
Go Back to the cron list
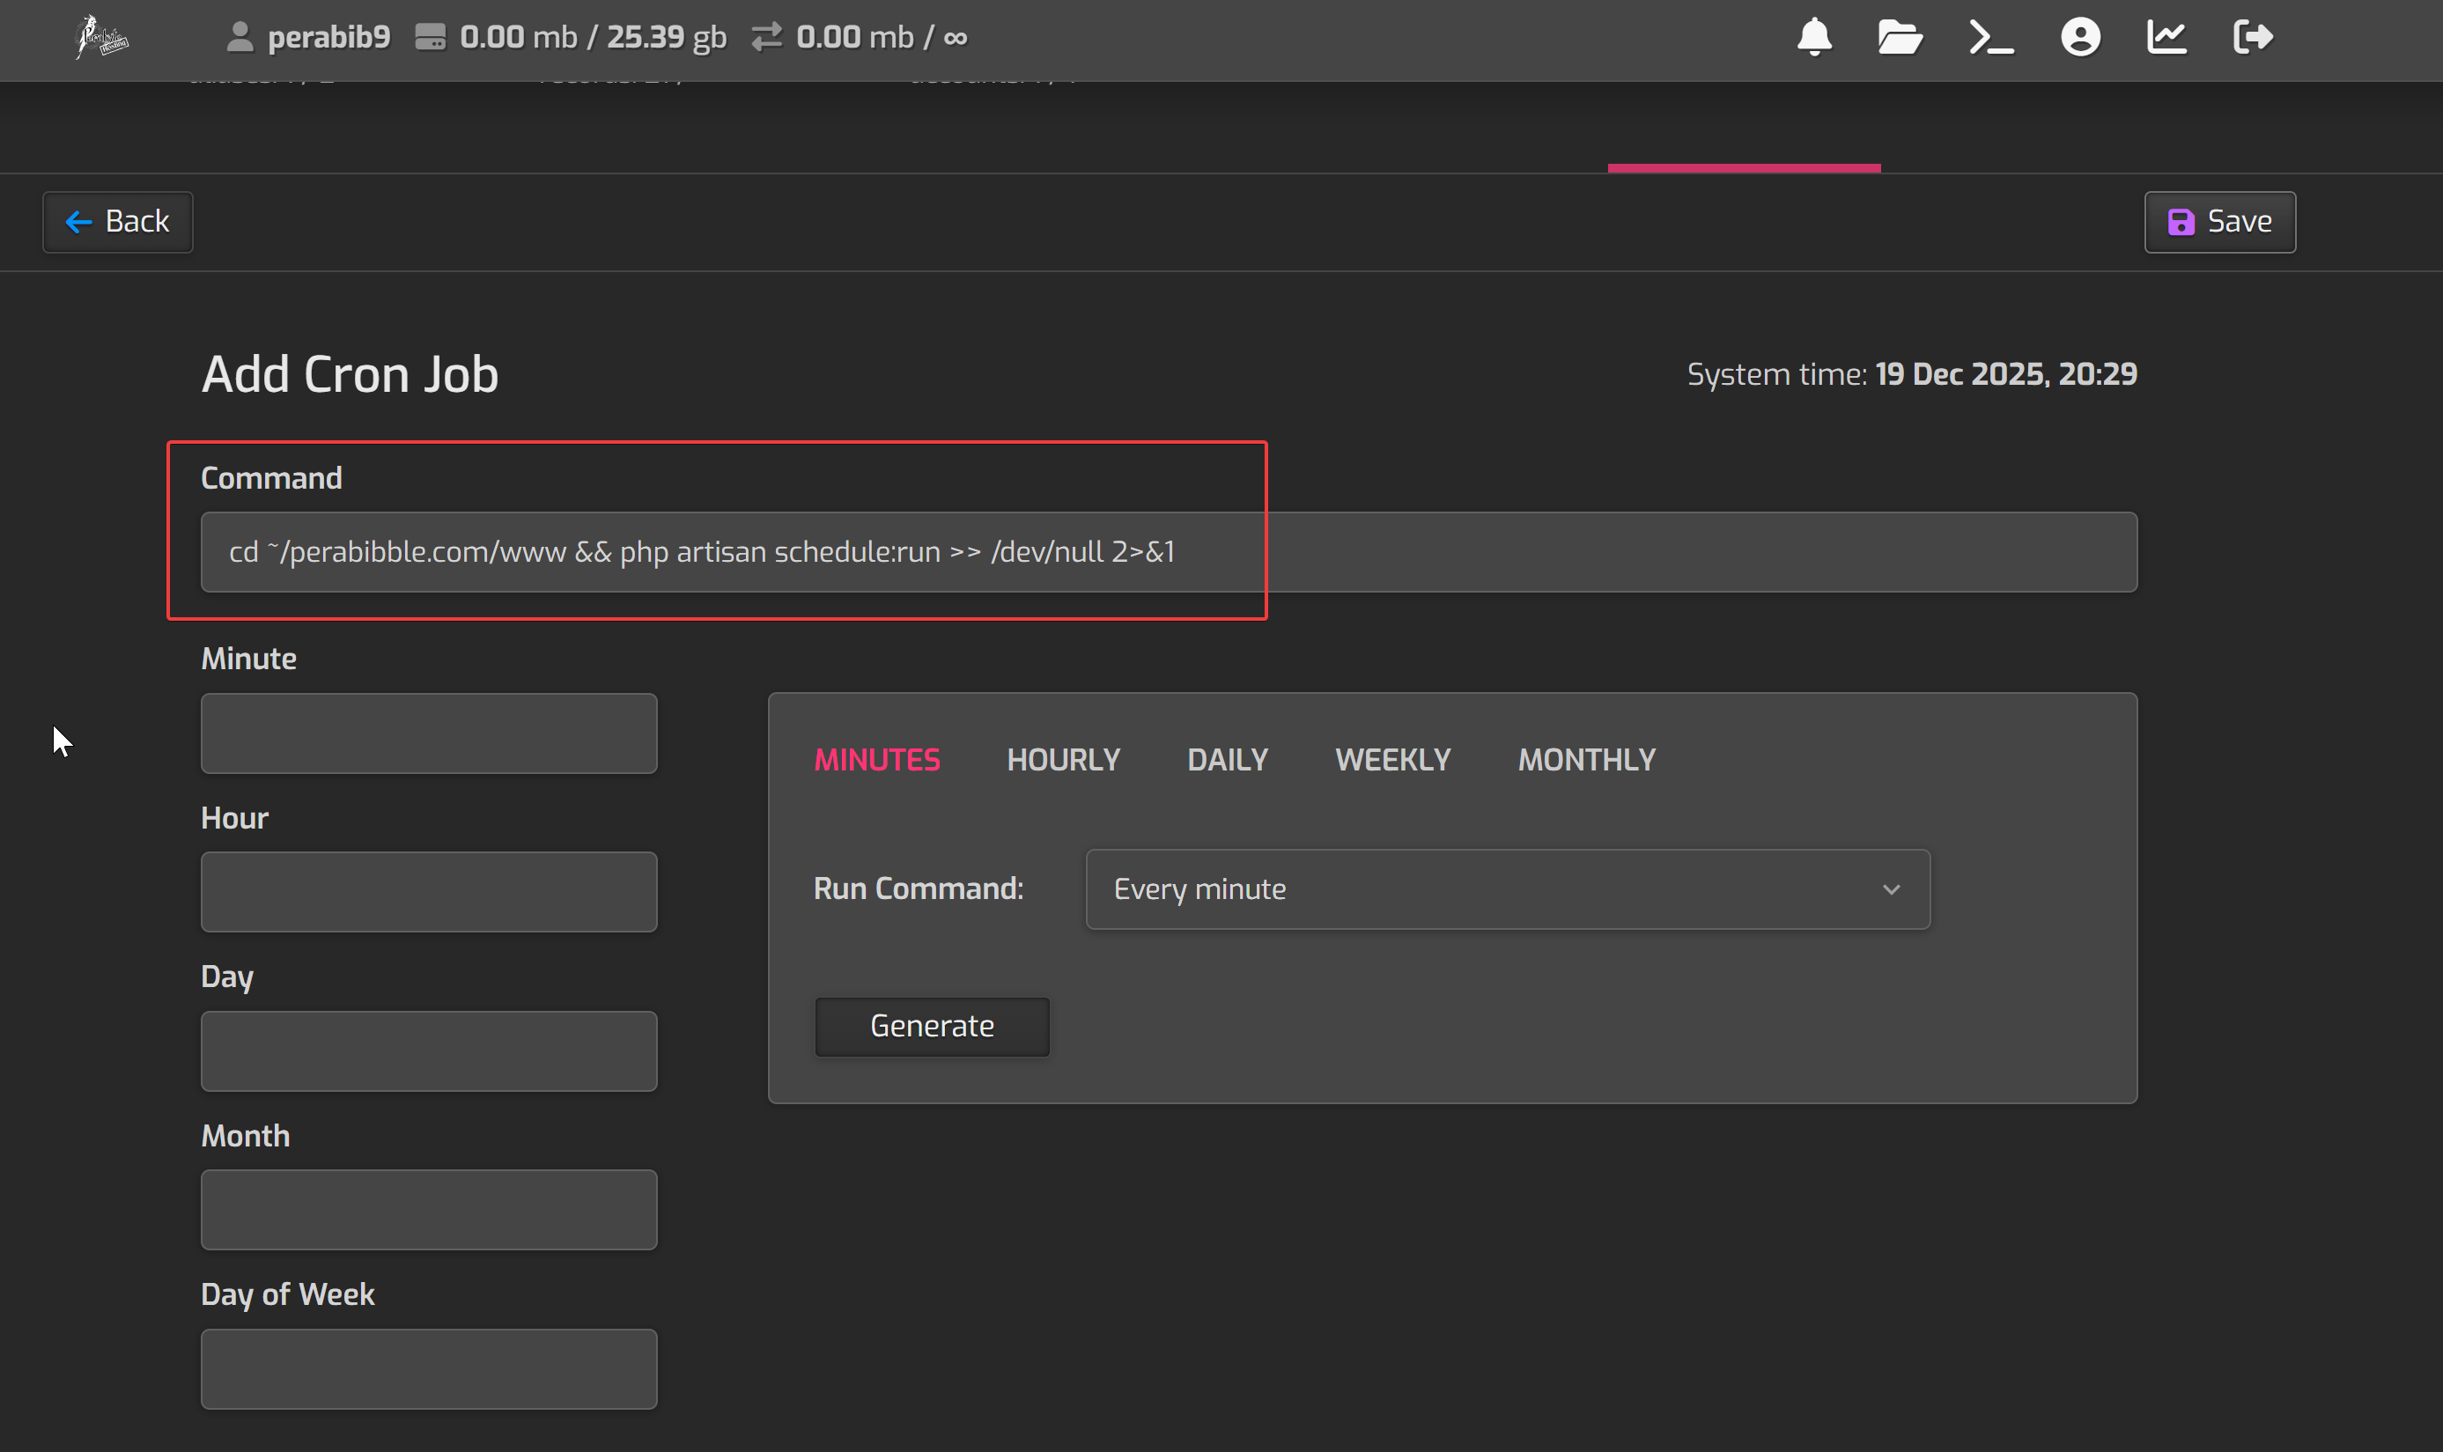tap(117, 222)
